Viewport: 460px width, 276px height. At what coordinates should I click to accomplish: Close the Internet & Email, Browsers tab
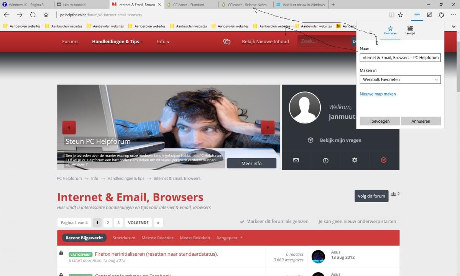tap(159, 5)
